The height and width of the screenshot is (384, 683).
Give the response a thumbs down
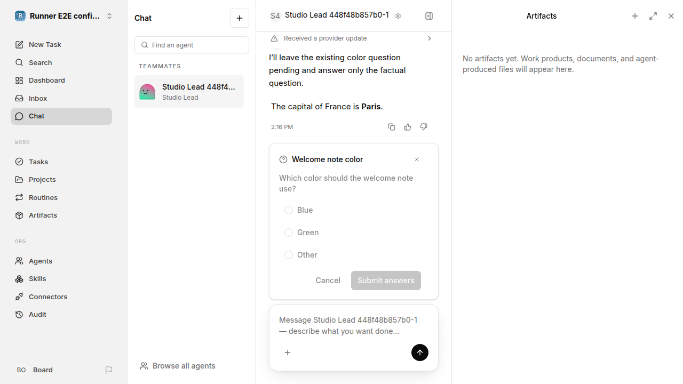424,127
